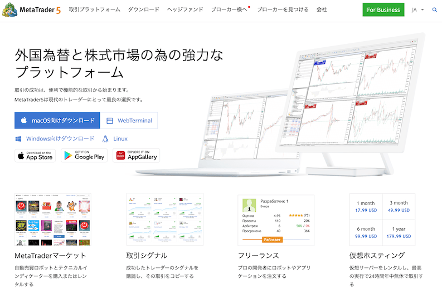Click the 取引シグナル heading
Viewport: 442px width, 299px height.
[147, 256]
